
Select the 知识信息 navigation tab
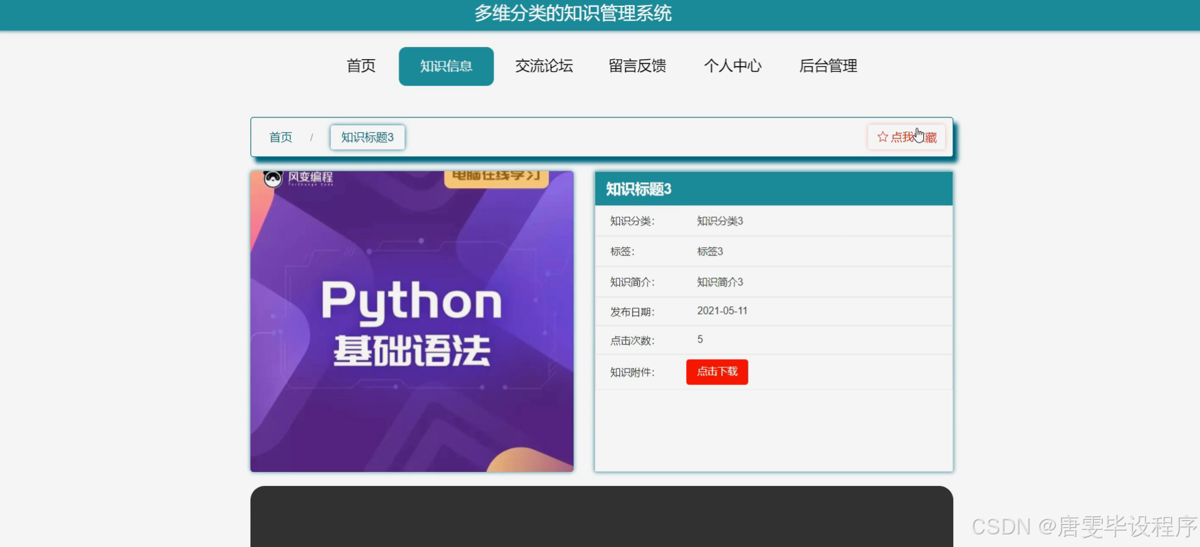[446, 66]
